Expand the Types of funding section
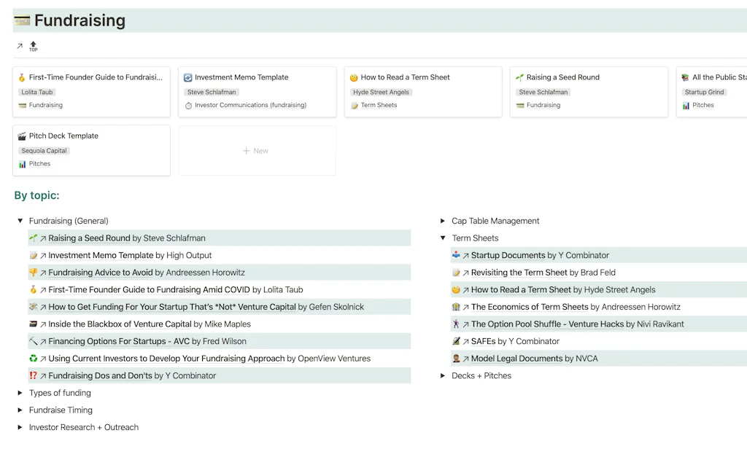 click(x=19, y=393)
